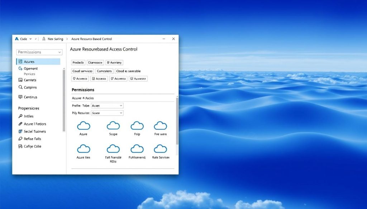This screenshot has height=209, width=367.
Task: Open the Scope cloud icon
Action: point(113,126)
